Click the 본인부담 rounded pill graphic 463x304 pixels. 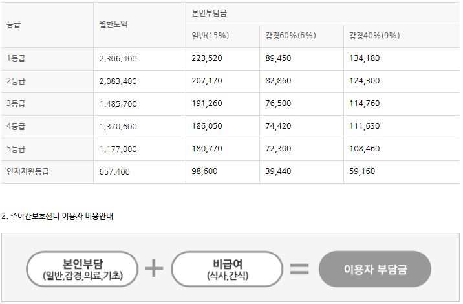(82, 269)
